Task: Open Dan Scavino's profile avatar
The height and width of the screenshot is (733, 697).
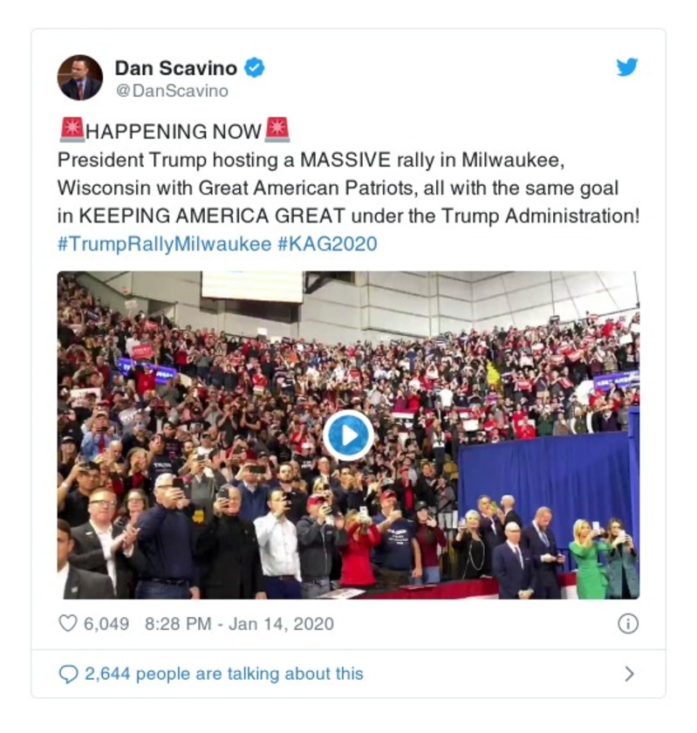Action: pyautogui.click(x=80, y=78)
